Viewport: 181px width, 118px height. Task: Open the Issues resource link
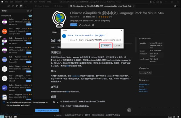[142, 87]
